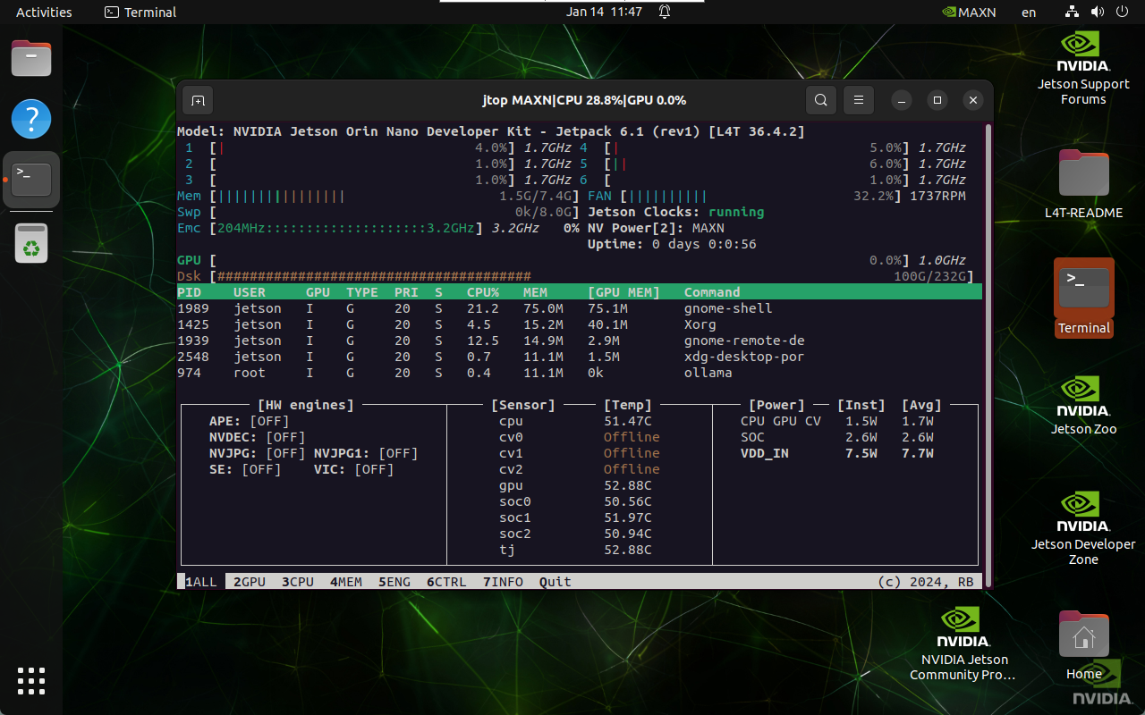
Task: Open the en keyboard layout dropdown
Action: (x=1029, y=13)
